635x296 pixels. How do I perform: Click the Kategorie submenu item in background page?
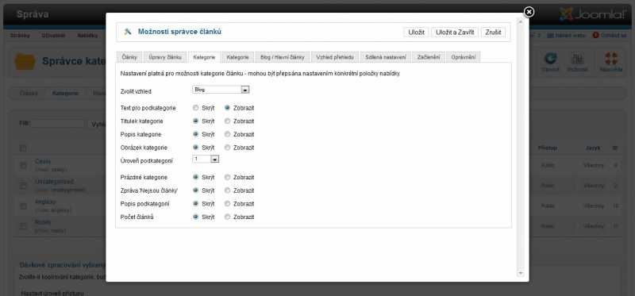tap(65, 93)
